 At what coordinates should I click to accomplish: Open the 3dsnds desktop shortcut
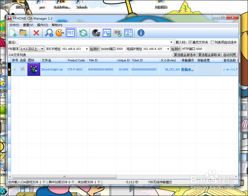[x=82, y=4]
